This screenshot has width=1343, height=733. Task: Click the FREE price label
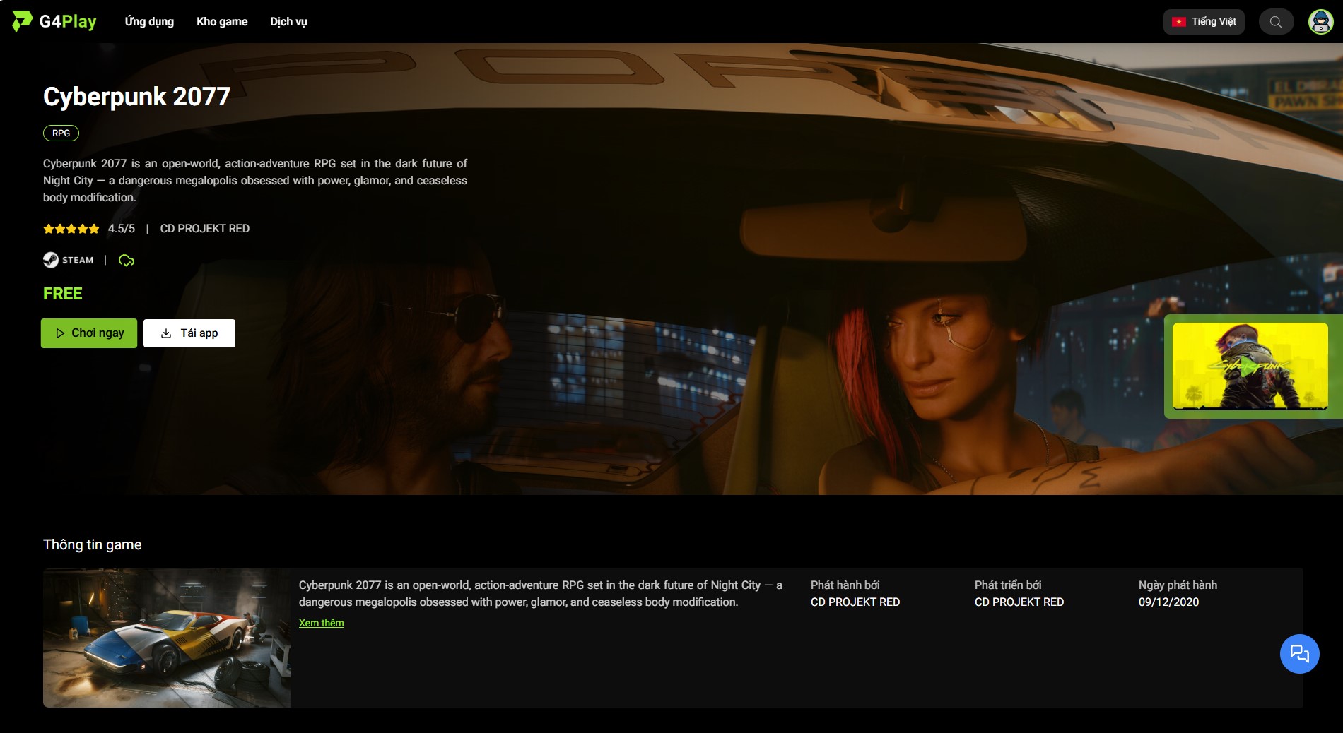[x=63, y=294]
